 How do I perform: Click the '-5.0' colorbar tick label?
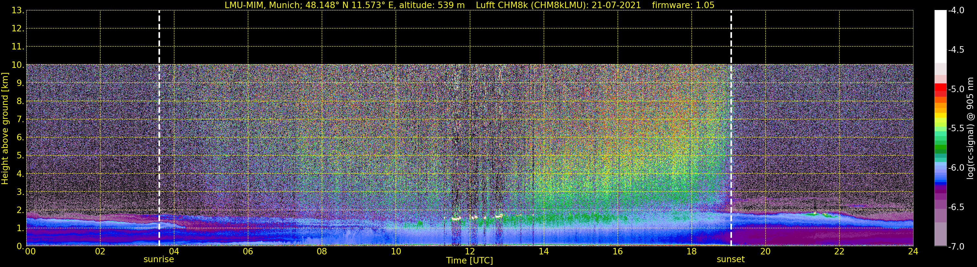(x=956, y=89)
